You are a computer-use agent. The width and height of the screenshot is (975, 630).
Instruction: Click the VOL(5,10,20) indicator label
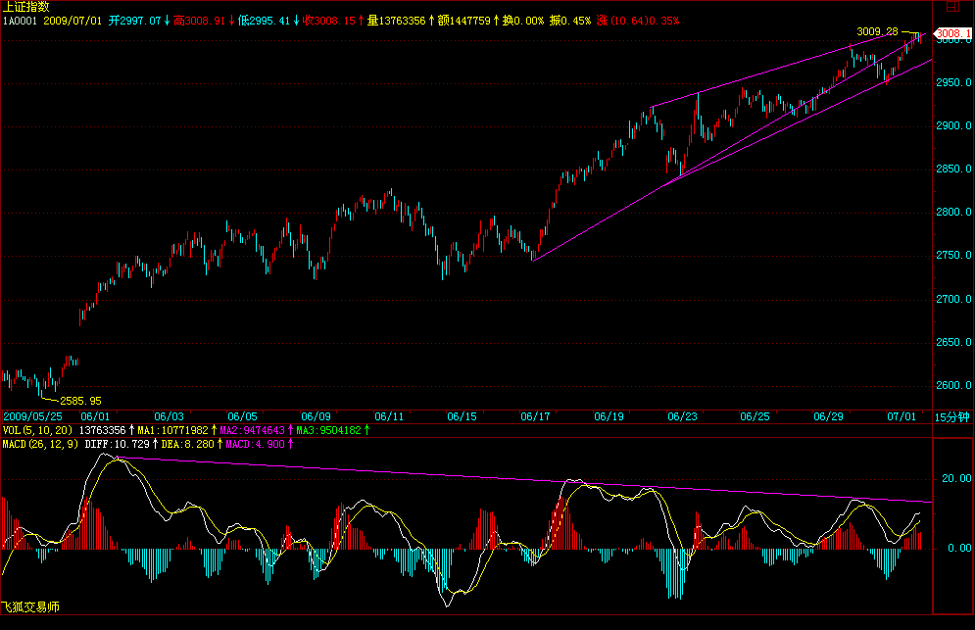(x=37, y=430)
